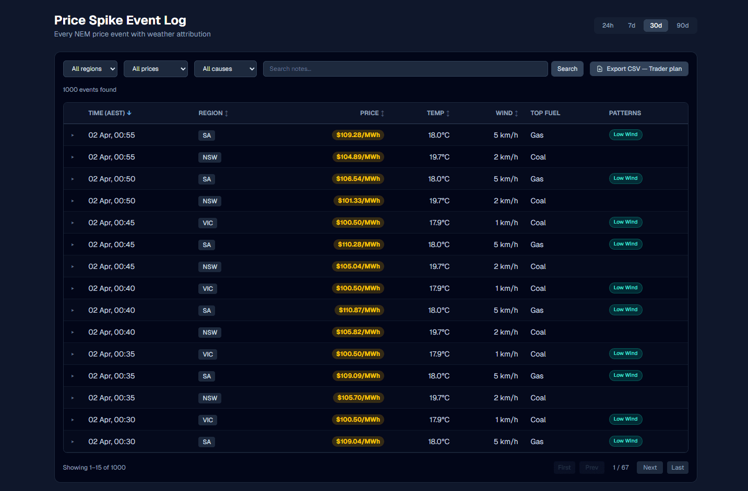Expand the 00:35 NSW $105.70 row

point(73,398)
